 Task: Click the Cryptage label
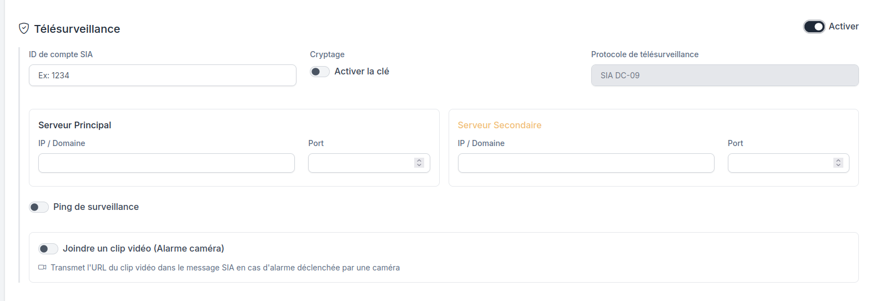(328, 54)
